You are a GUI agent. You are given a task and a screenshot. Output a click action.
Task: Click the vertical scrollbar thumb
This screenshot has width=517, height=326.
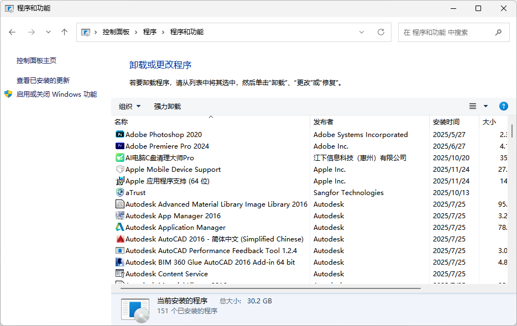click(511, 131)
